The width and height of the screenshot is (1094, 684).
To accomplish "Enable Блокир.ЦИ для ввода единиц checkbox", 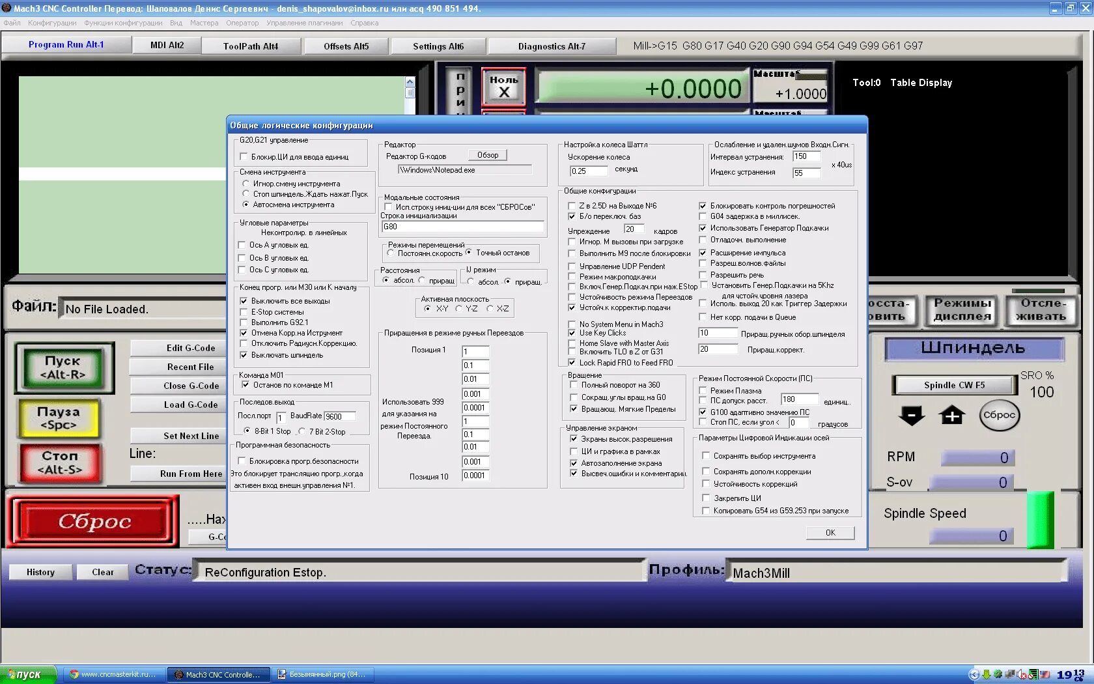I will coord(244,157).
